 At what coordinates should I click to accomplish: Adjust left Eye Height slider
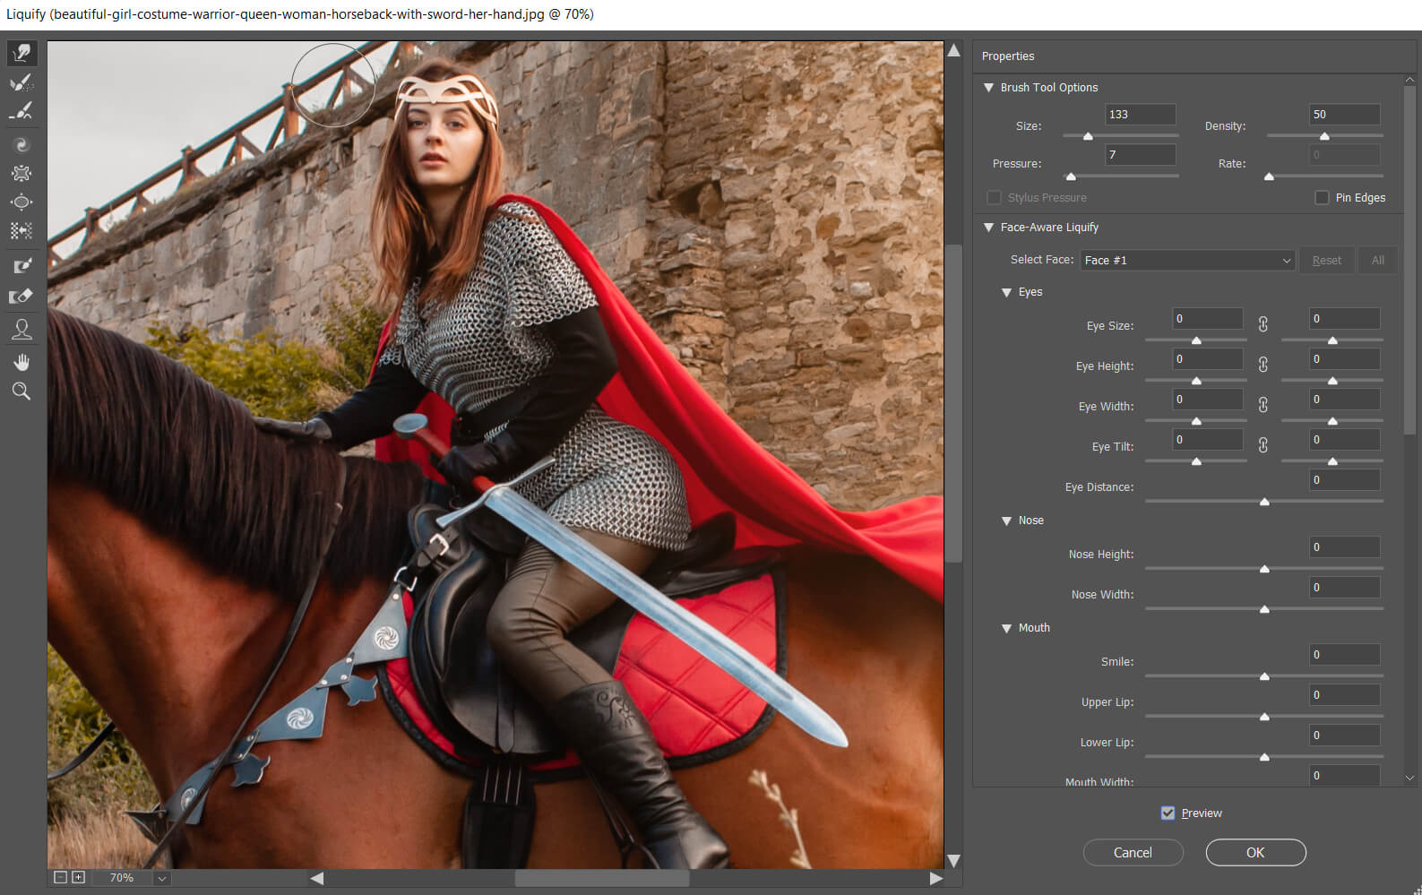tap(1196, 381)
